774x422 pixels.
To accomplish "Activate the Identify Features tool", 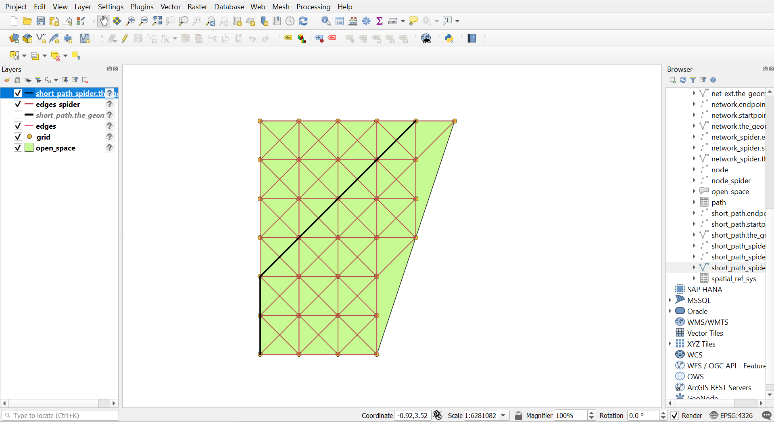I will (326, 21).
